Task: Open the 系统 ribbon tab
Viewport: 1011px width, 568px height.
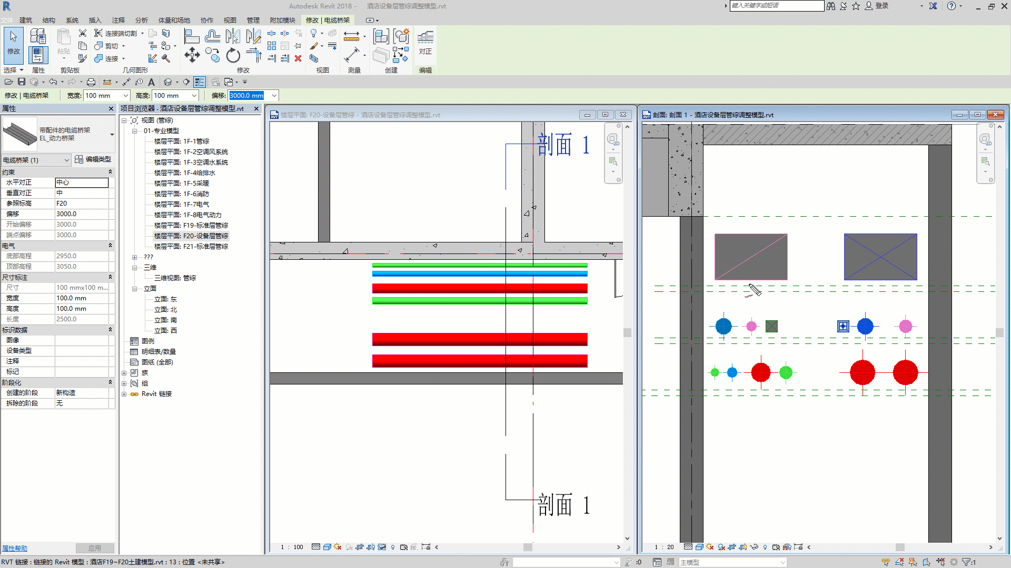Action: pyautogui.click(x=72, y=20)
